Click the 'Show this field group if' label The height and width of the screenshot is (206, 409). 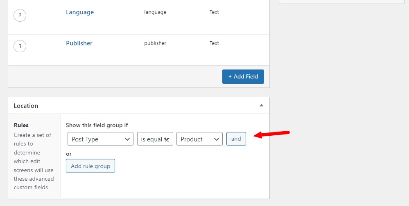(x=100, y=125)
